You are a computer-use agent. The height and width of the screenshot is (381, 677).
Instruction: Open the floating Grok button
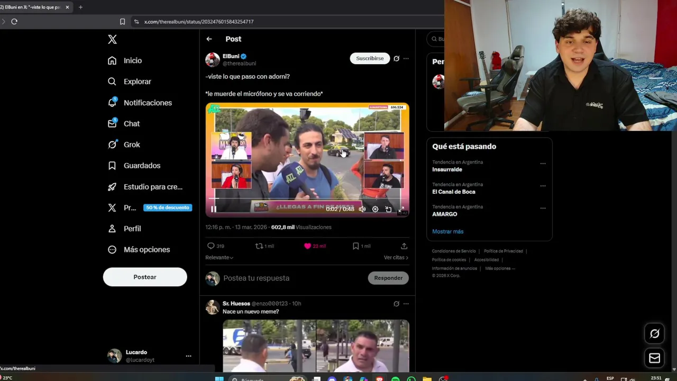click(x=655, y=333)
